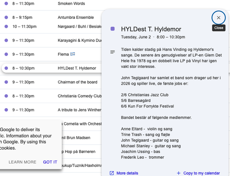Screen dimensions: 230x176
Task: Dismiss the cookie notice with GOT IT
Action: (50, 162)
